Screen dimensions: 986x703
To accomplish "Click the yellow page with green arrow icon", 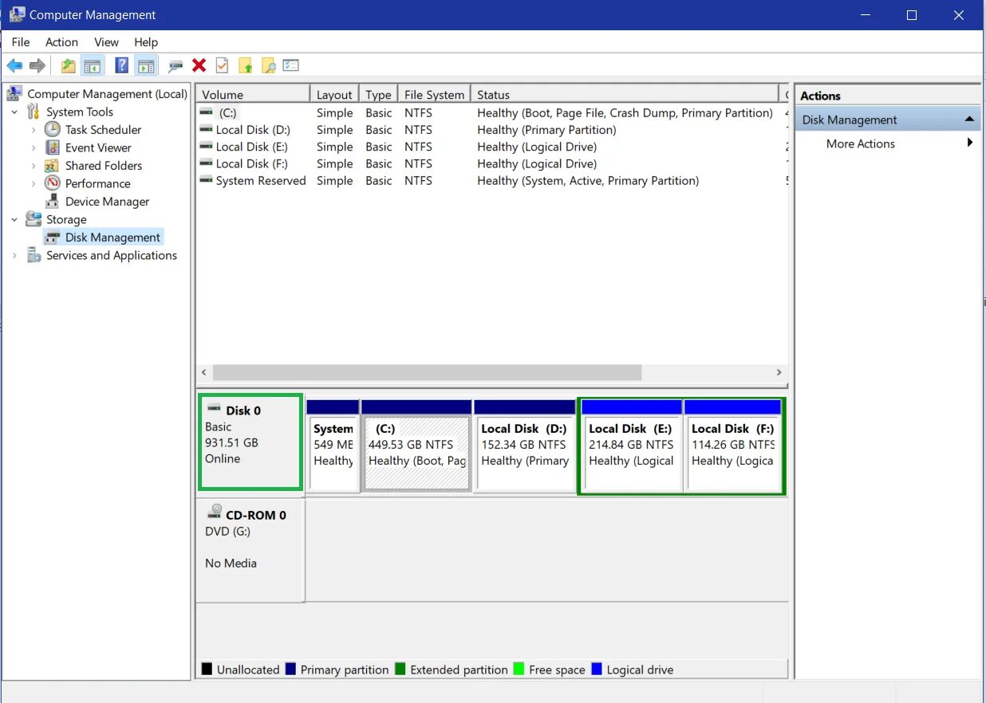I will pos(246,65).
